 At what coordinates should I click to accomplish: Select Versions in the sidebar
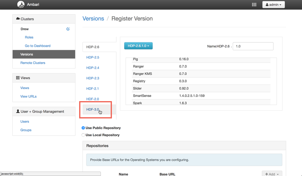coord(44,54)
